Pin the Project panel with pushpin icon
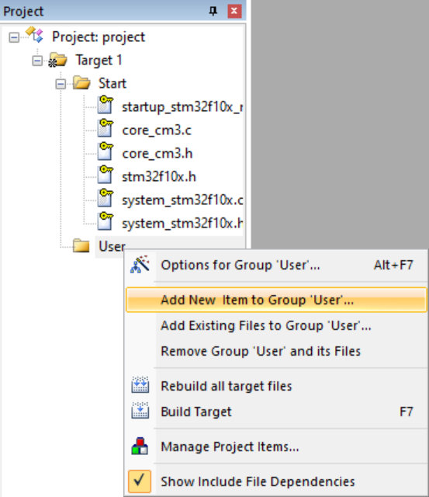This screenshot has width=429, height=497. [213, 12]
